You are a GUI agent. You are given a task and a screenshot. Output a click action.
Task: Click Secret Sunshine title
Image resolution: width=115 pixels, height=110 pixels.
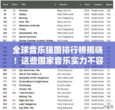coord(27,37)
